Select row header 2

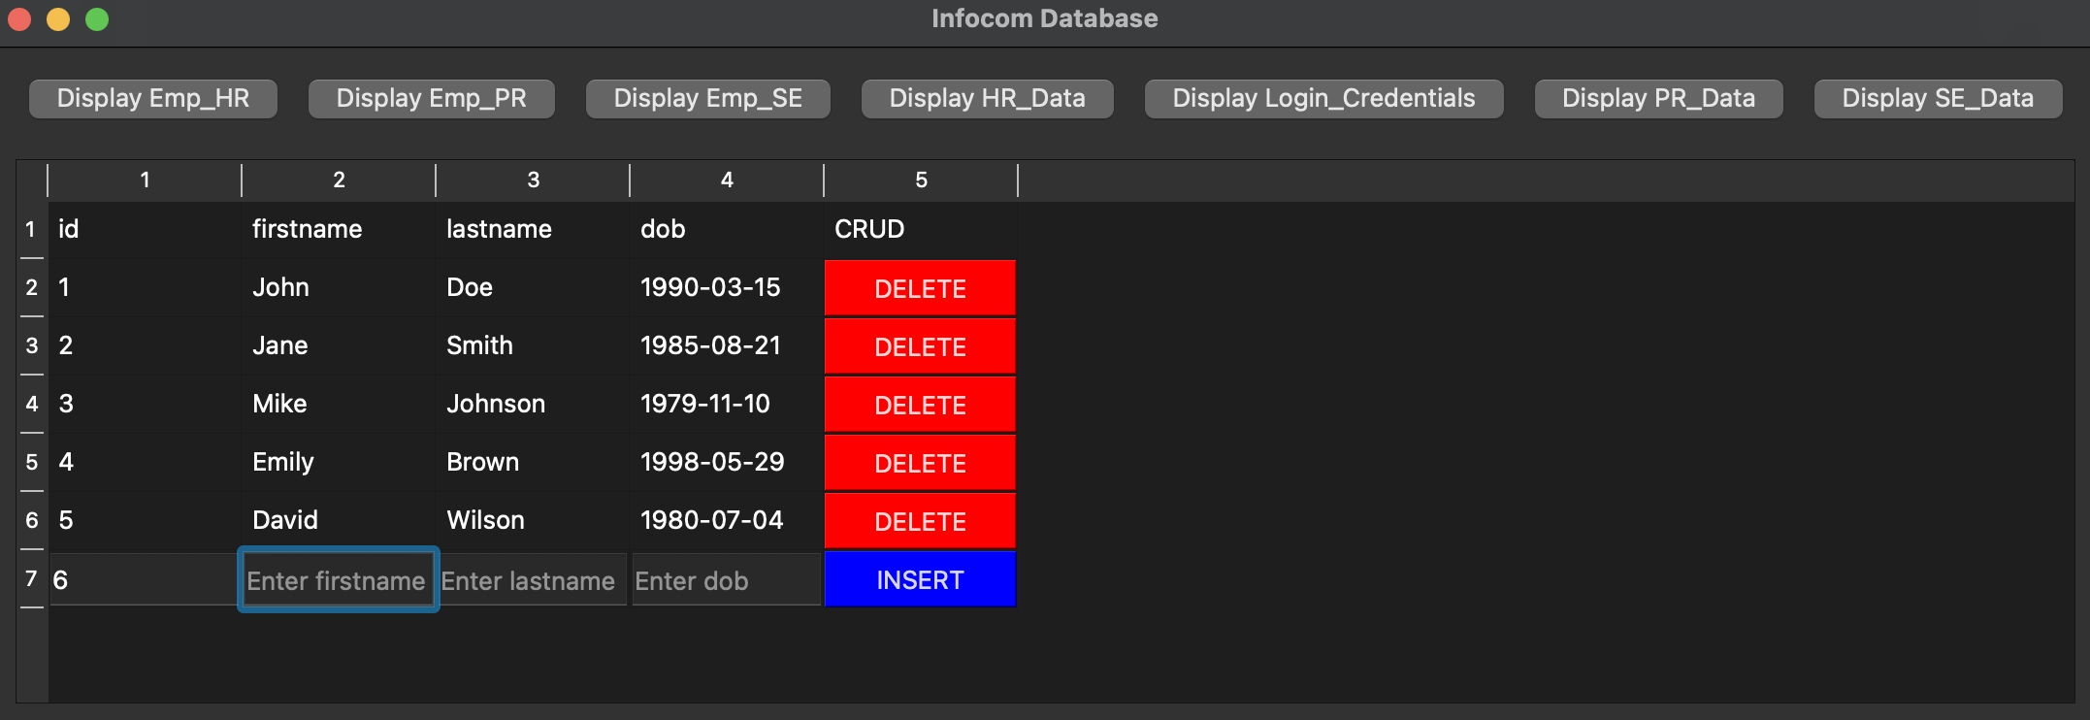point(31,288)
